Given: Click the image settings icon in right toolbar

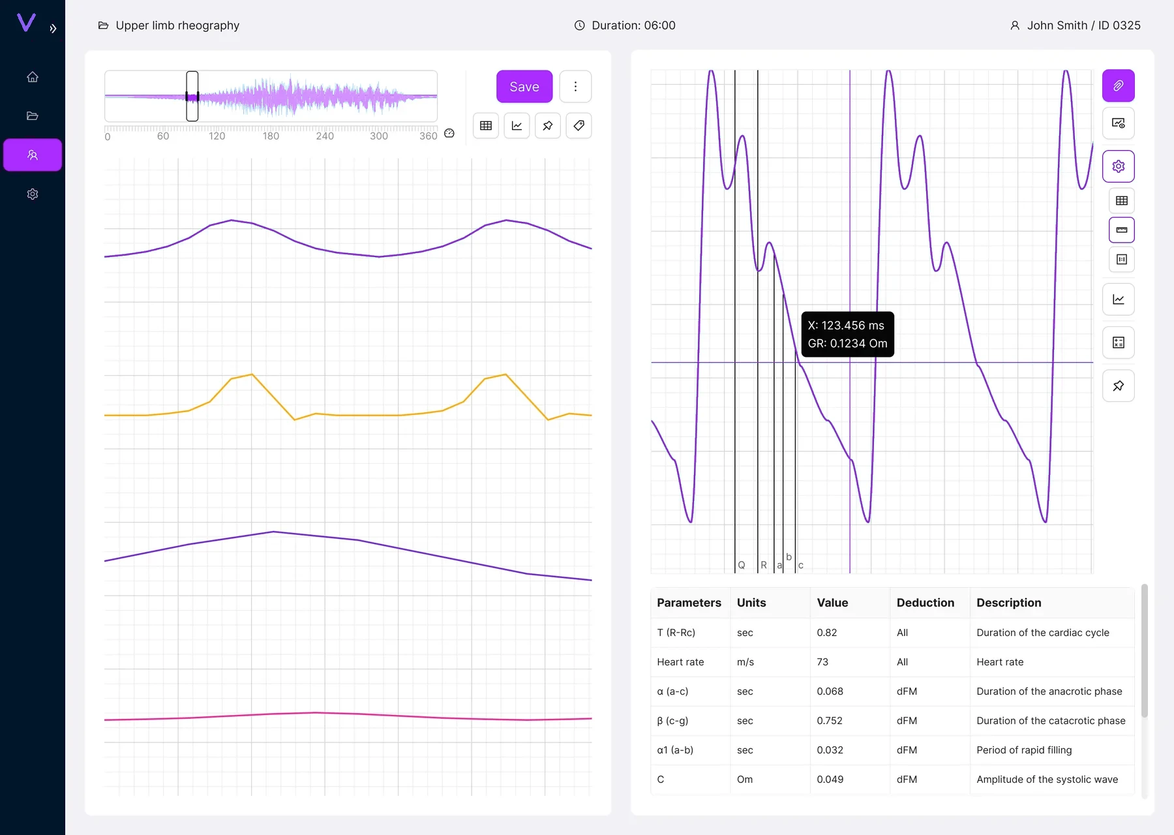Looking at the screenshot, I should pyautogui.click(x=1119, y=123).
